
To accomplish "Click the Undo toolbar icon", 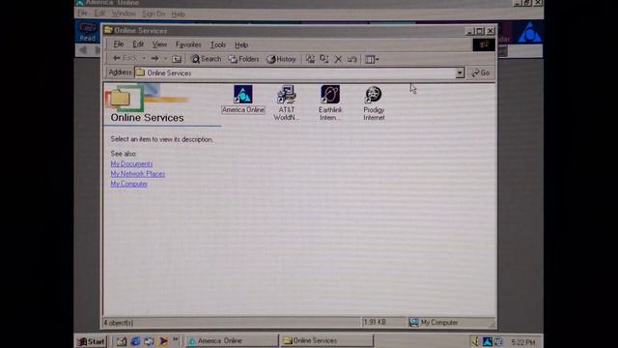I will (x=351, y=59).
